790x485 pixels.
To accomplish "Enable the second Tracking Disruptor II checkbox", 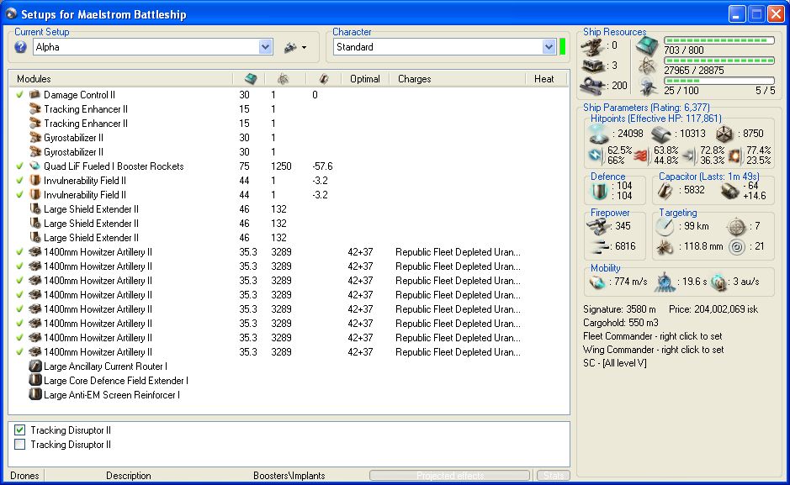I will pyautogui.click(x=20, y=445).
